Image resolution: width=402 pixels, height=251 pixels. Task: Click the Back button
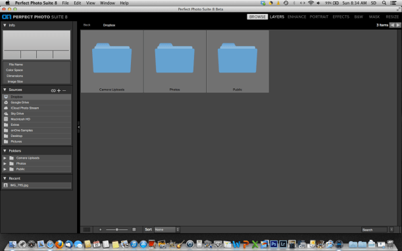(87, 25)
